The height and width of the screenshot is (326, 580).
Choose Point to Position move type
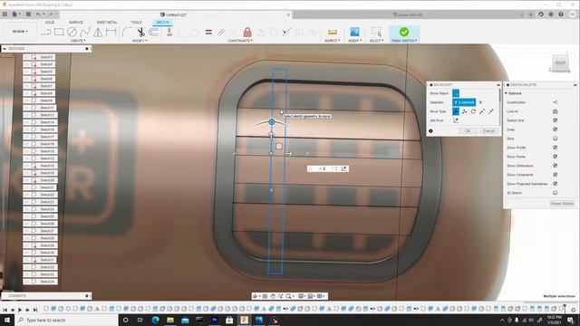[491, 111]
